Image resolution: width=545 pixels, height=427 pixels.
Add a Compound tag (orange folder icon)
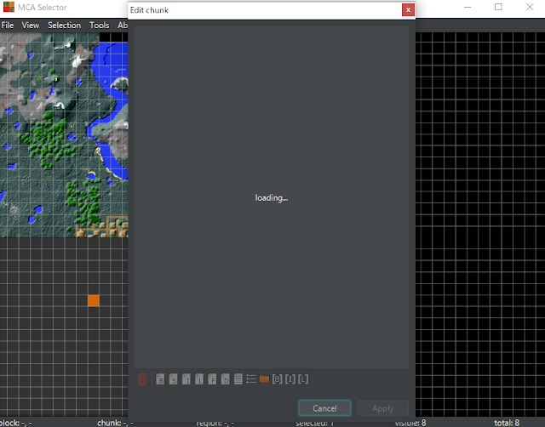coord(264,379)
